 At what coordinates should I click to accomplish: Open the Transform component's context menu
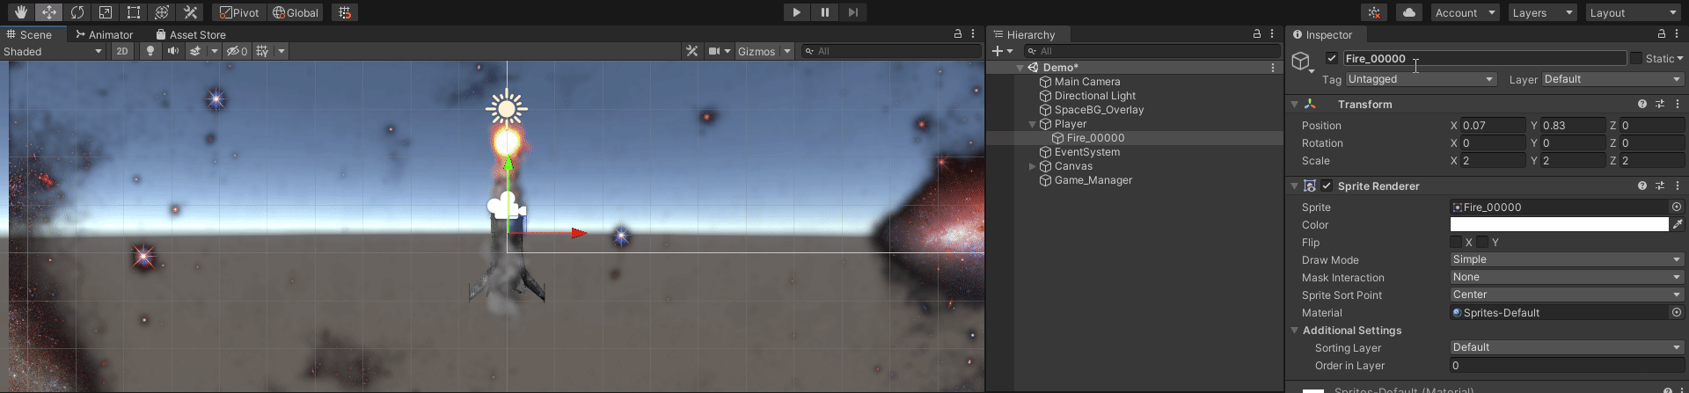[1678, 104]
